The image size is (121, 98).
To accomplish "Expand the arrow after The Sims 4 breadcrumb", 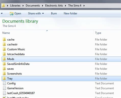I will pos(84,6).
